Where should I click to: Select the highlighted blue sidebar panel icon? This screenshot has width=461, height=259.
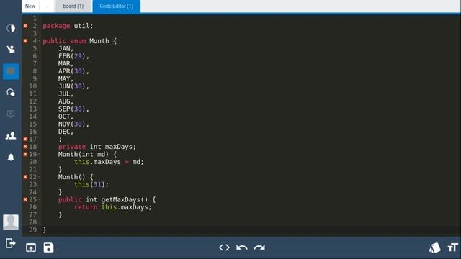11,71
